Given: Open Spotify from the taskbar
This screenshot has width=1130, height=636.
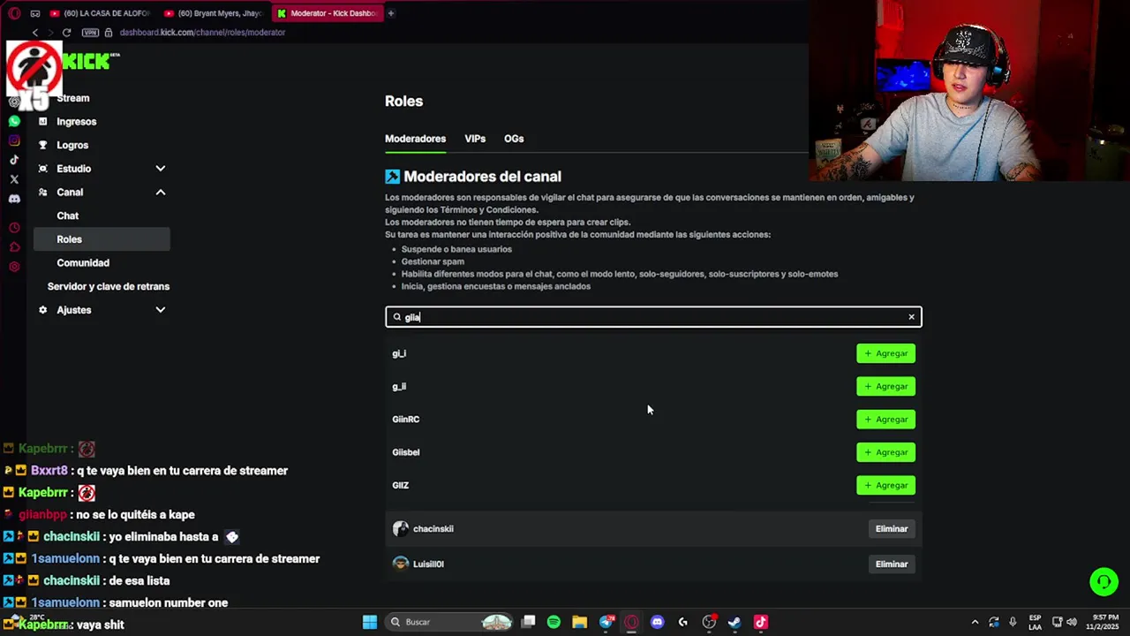Looking at the screenshot, I should point(554,622).
